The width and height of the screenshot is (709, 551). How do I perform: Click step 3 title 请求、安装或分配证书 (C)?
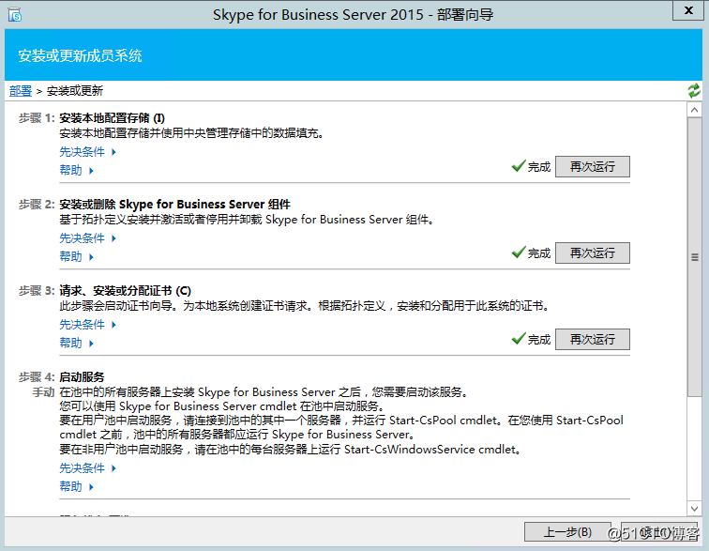126,291
